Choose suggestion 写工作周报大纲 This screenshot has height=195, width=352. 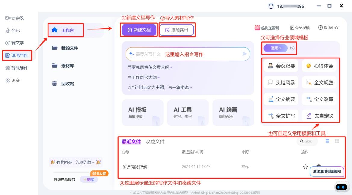point(143,77)
